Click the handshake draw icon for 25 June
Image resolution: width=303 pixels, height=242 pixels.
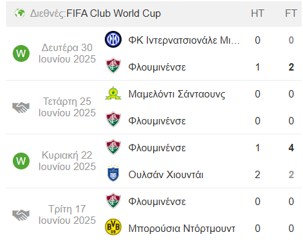(21, 107)
